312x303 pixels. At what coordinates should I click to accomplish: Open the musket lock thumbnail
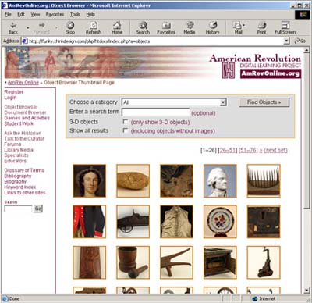(x=133, y=222)
